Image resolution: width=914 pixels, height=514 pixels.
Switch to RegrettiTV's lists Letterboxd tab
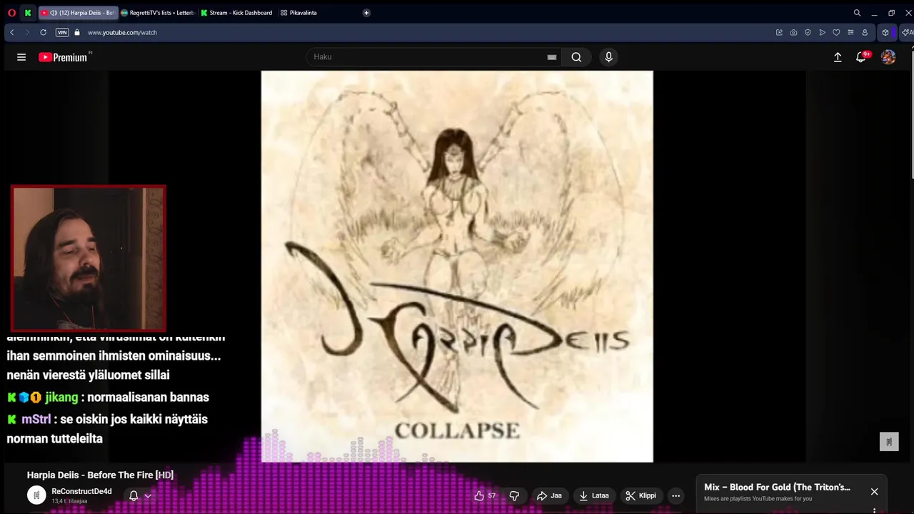(x=158, y=13)
